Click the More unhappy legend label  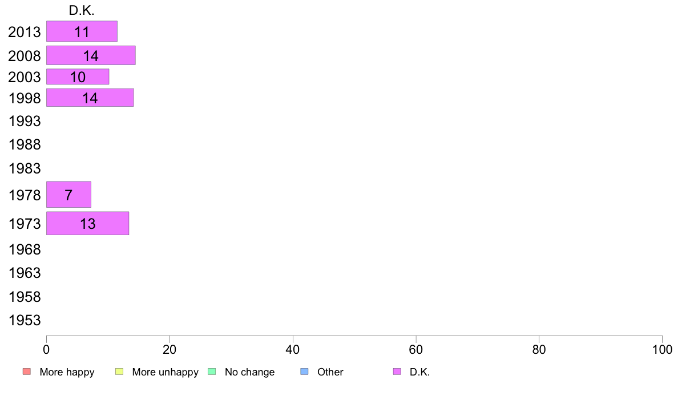pyautogui.click(x=165, y=372)
